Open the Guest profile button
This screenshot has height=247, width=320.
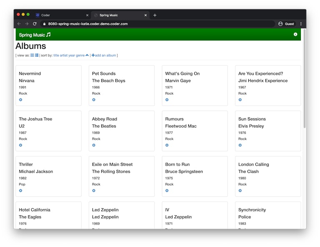pos(286,24)
